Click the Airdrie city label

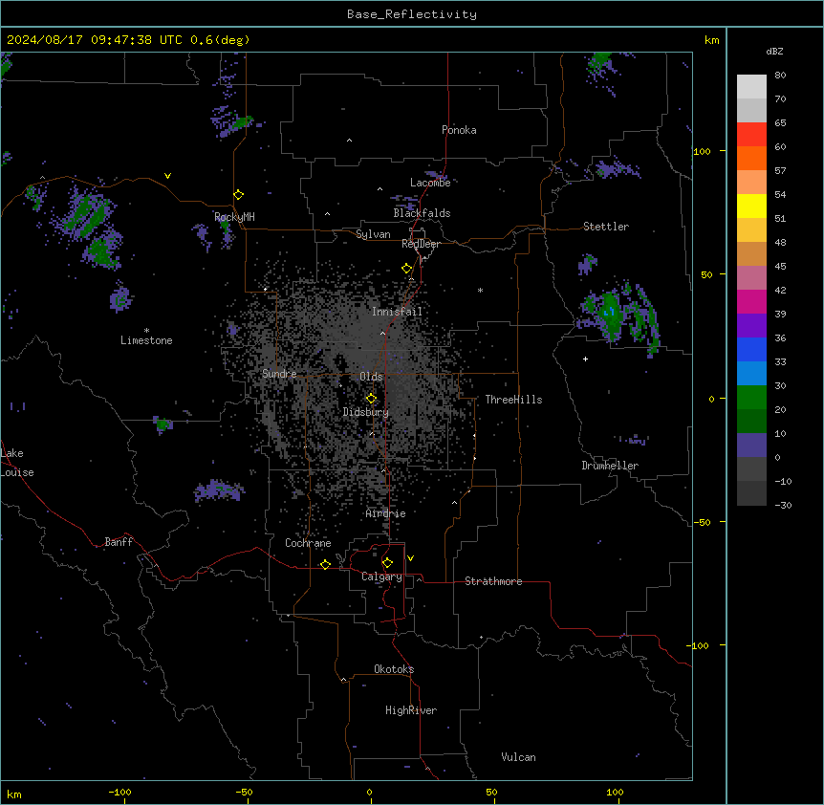(x=386, y=514)
